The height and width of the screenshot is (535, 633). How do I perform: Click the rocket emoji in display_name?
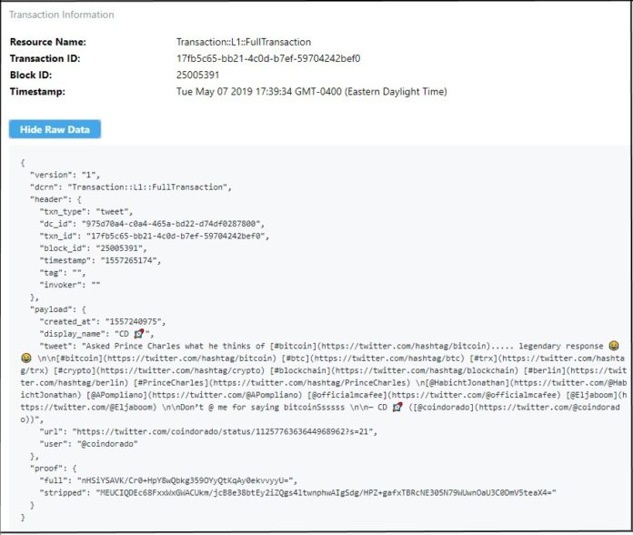click(x=139, y=334)
